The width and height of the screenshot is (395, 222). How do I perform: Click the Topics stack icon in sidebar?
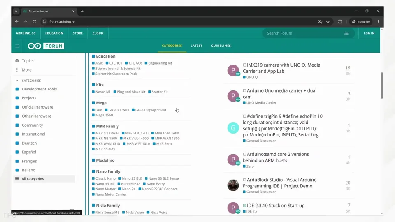17,61
